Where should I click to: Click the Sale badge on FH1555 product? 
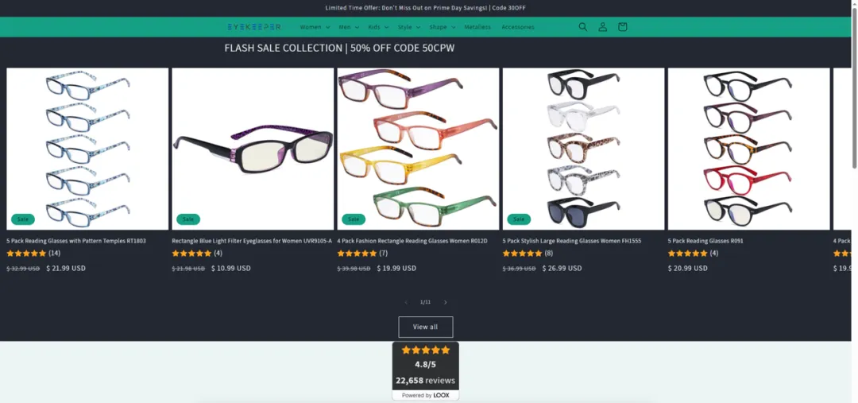click(x=519, y=219)
